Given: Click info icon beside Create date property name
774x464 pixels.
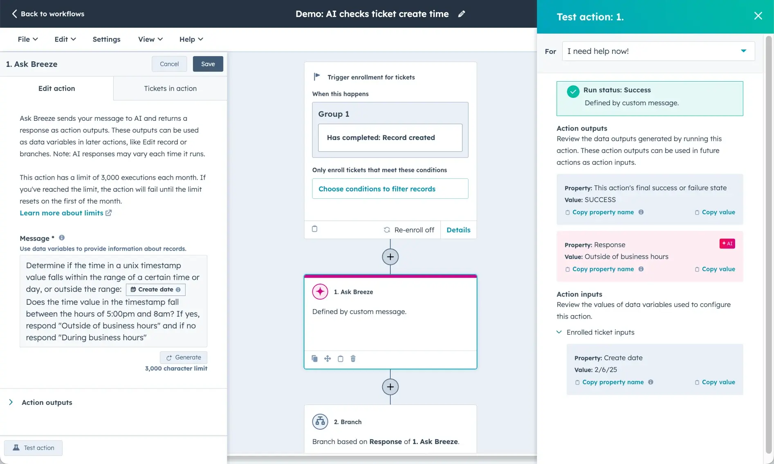Looking at the screenshot, I should [651, 382].
